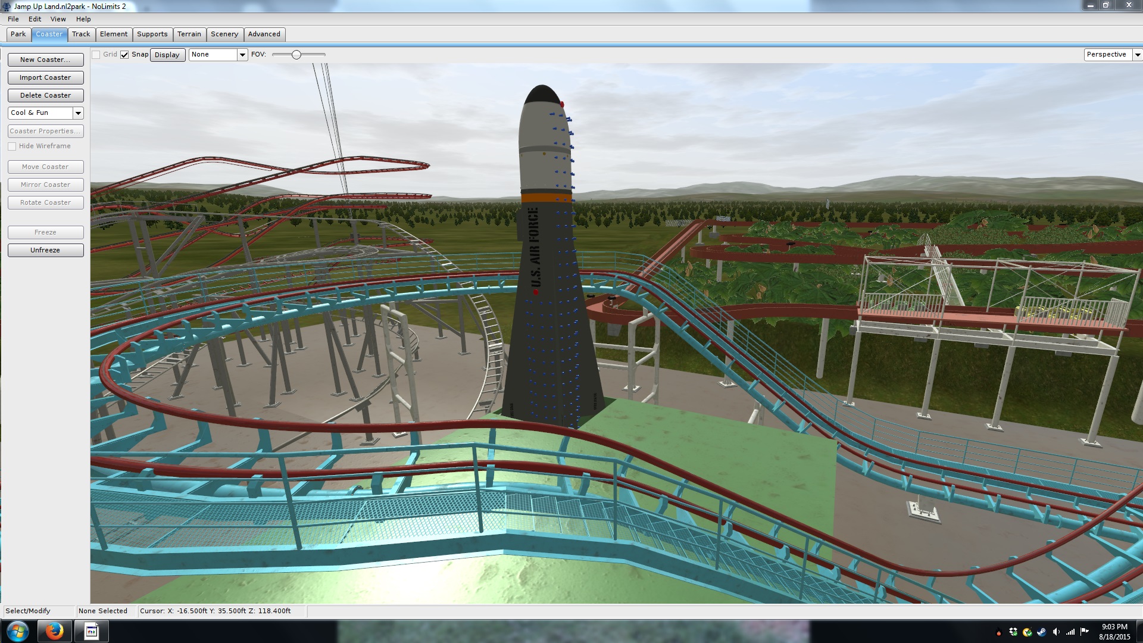The height and width of the screenshot is (643, 1143).
Task: Toggle the Hide Wireframe checkbox
Action: (12, 146)
